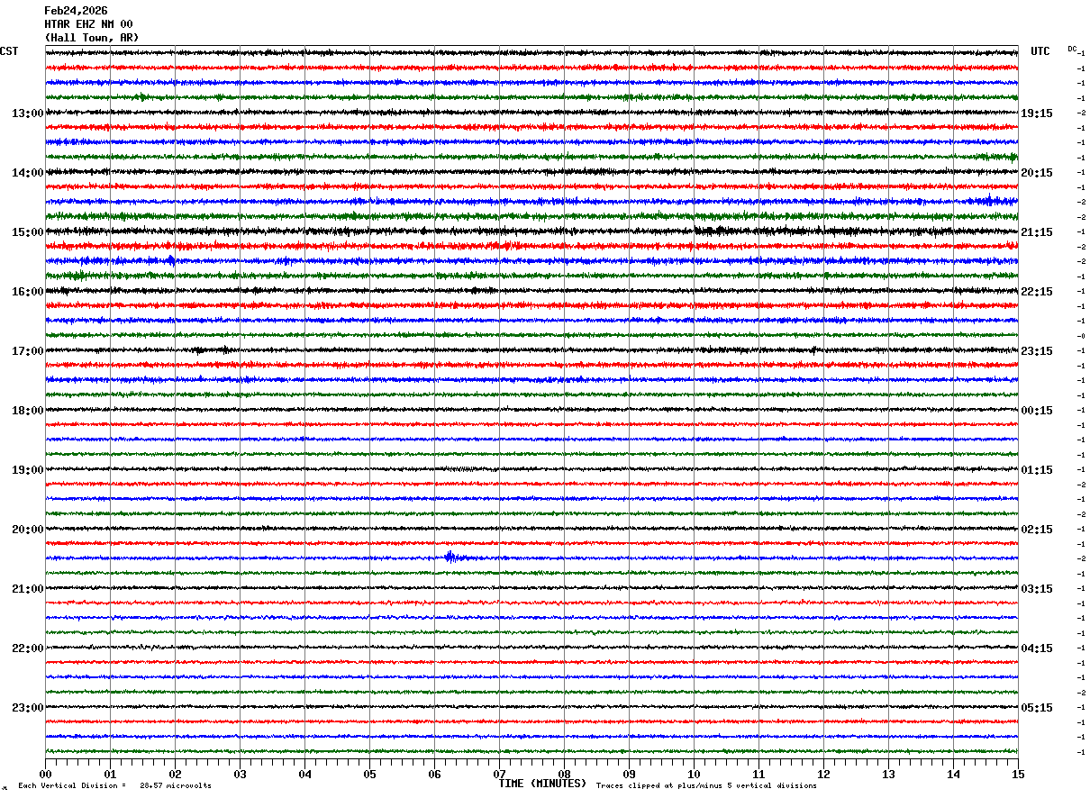Click minute tick label 14 on time axis
This screenshot has width=1090, height=798.
click(953, 774)
